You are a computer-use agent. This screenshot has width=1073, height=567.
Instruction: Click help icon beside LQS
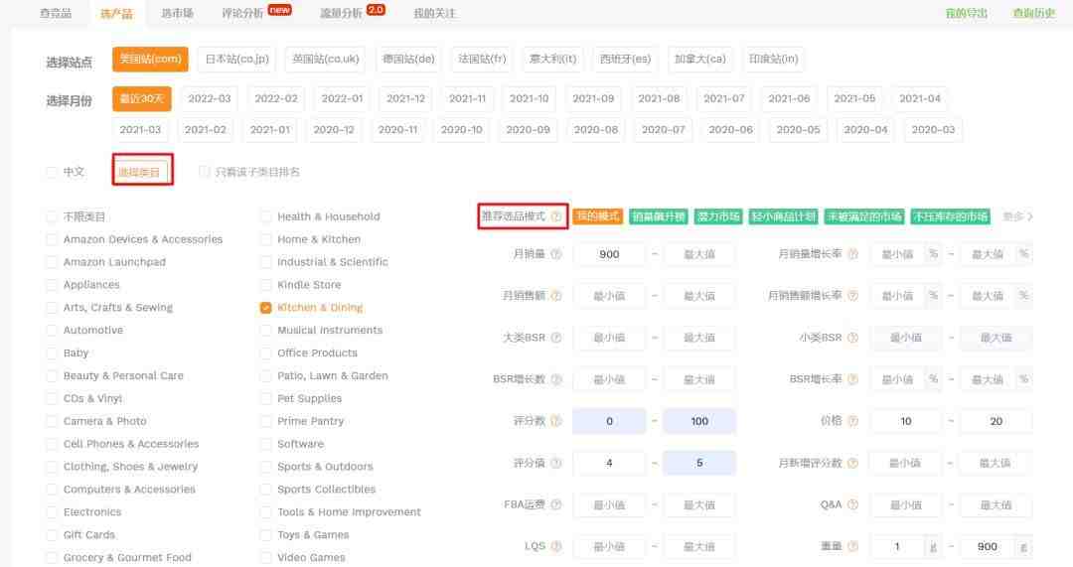click(x=556, y=546)
